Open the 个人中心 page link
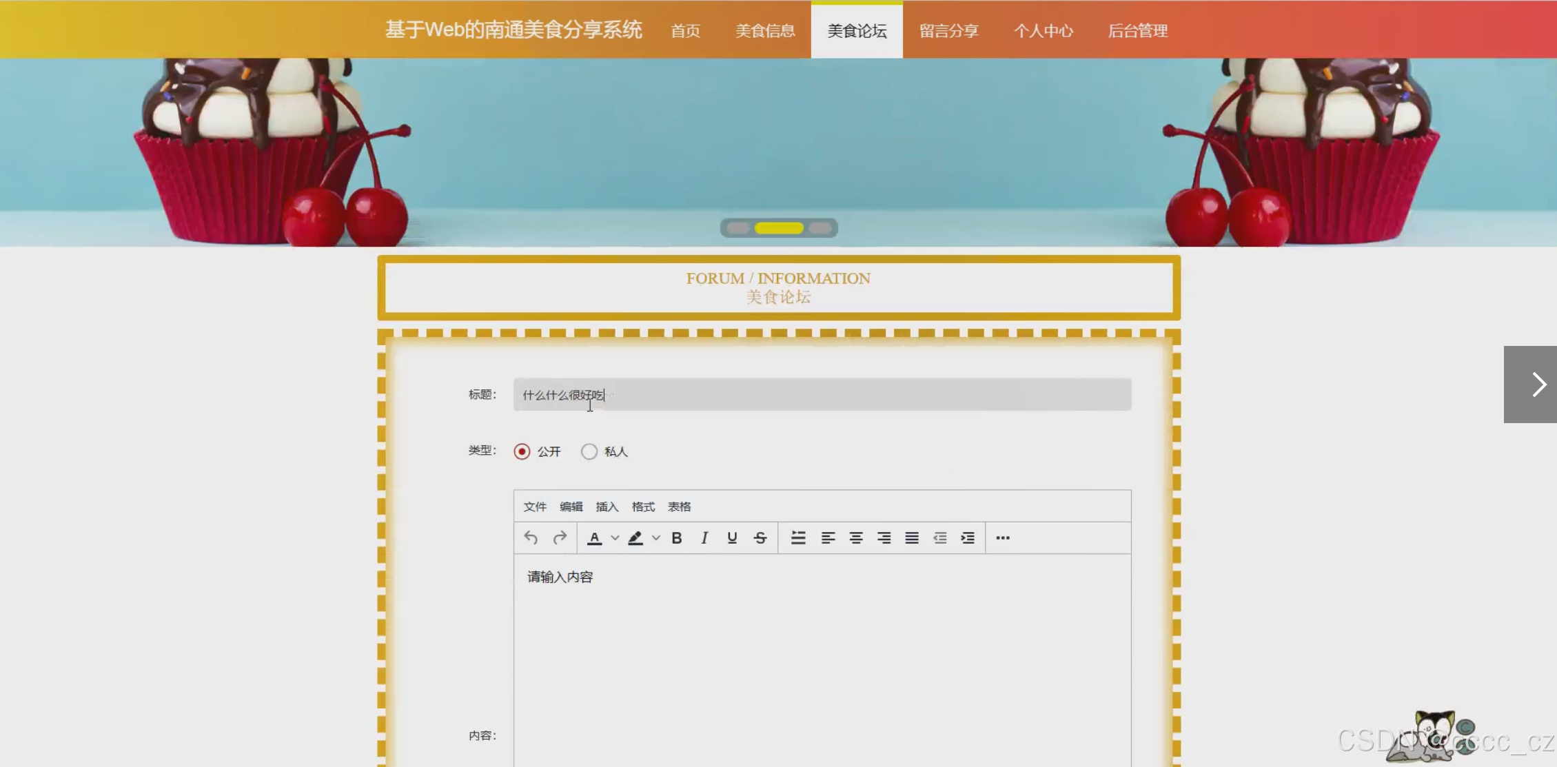The width and height of the screenshot is (1557, 767). tap(1043, 30)
